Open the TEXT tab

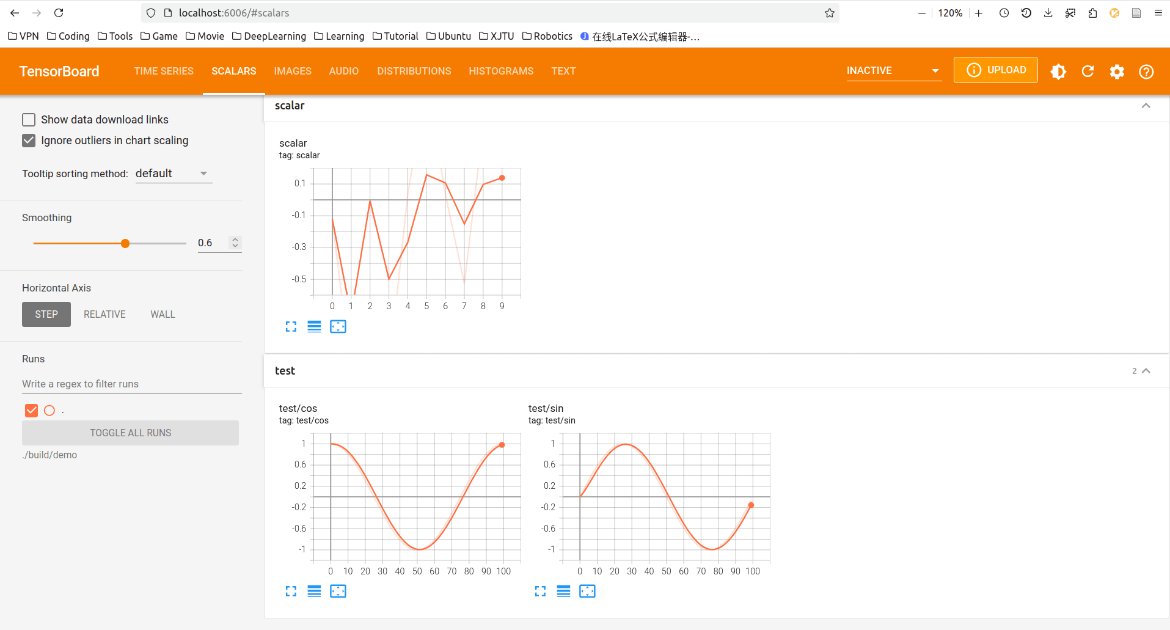tap(563, 71)
